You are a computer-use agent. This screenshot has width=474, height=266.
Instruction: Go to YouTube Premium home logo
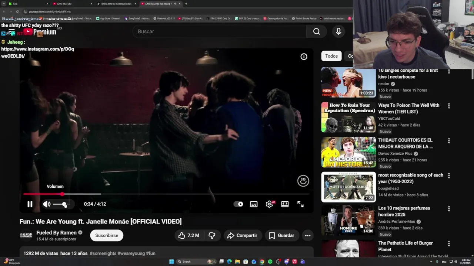coord(40,32)
